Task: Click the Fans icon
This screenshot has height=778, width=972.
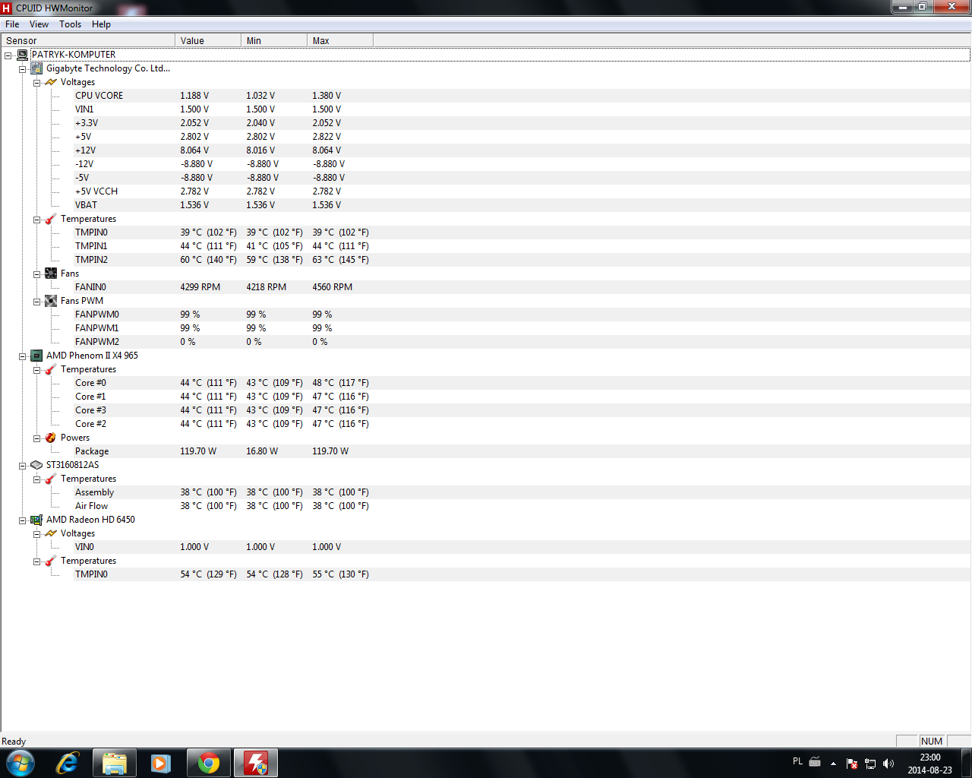Action: click(51, 274)
